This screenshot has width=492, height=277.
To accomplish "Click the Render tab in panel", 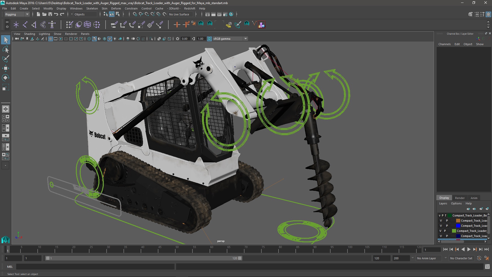I will pos(460,198).
